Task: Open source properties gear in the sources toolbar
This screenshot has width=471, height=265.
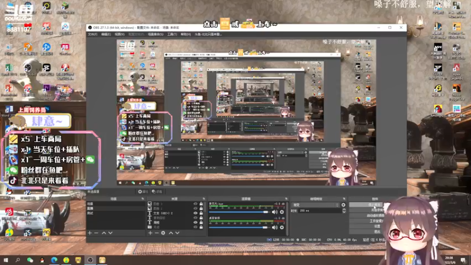Action: 163,233
